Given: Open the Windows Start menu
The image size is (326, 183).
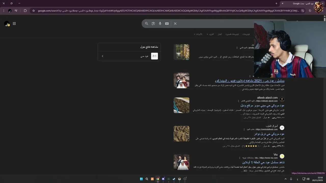Looking at the screenshot, I should tap(141, 179).
